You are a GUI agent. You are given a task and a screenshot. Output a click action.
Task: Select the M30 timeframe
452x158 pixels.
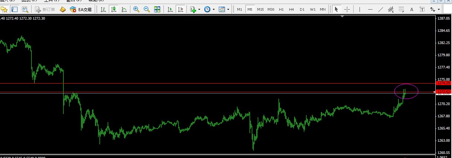click(x=271, y=9)
